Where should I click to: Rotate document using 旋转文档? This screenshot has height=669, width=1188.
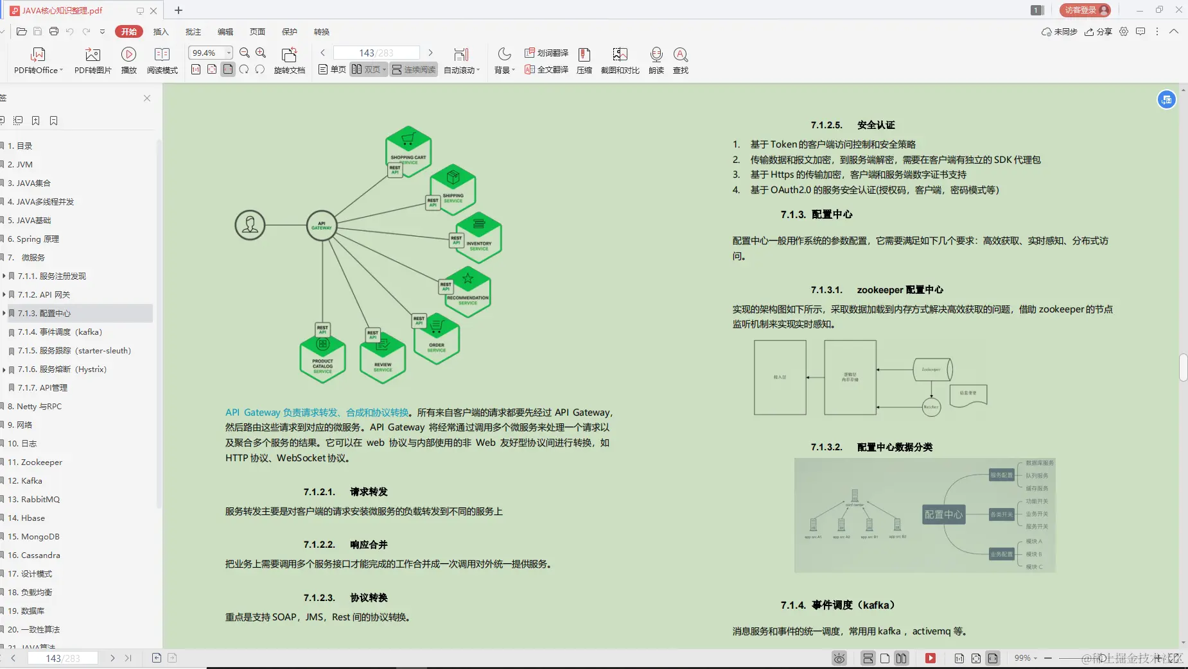pos(288,61)
